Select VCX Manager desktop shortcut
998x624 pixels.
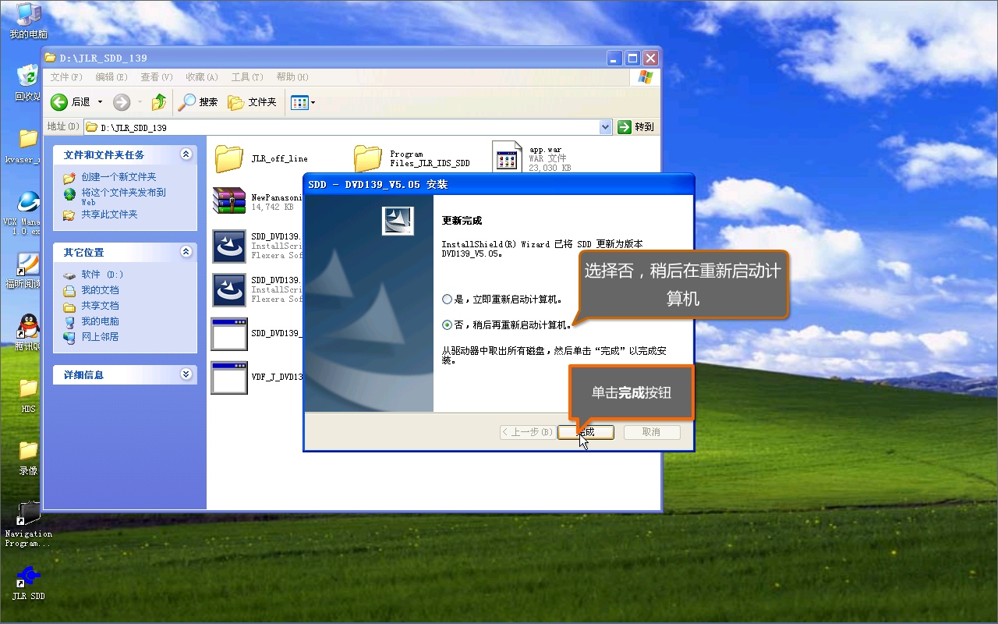tap(28, 213)
